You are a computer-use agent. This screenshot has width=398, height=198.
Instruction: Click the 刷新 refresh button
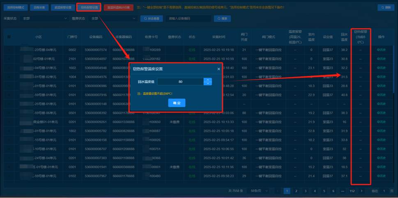tap(386, 8)
